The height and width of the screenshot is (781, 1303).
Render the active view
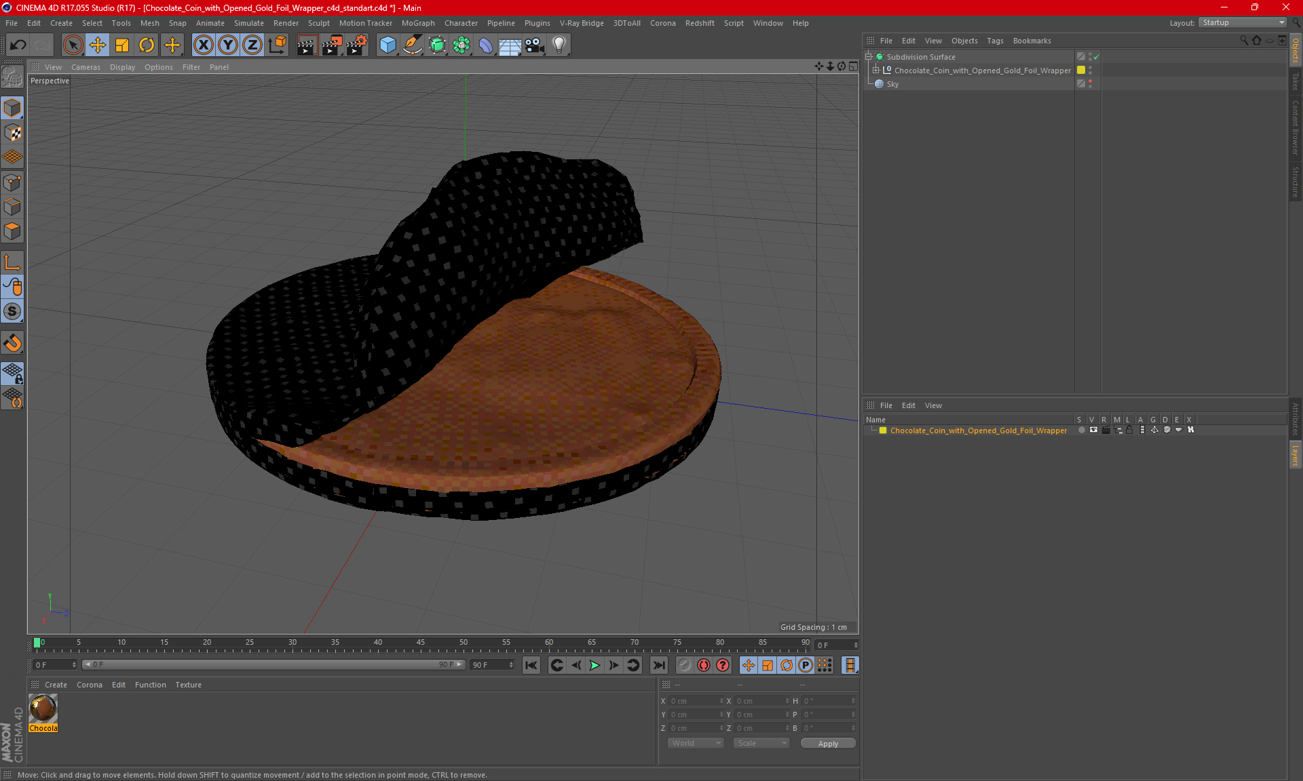point(307,45)
